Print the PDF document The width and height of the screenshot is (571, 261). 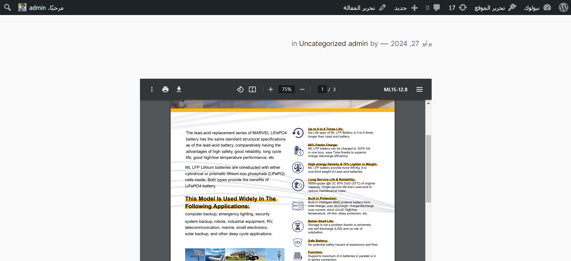[x=165, y=90]
